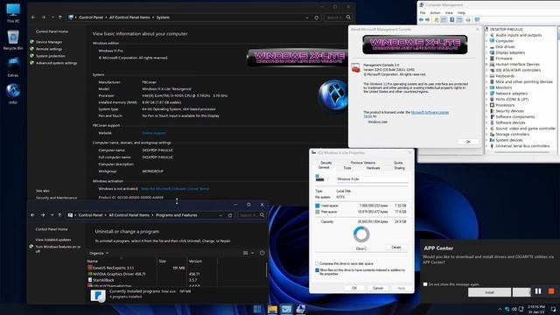
Task: Expand Human Interface Devices node
Action: pyautogui.click(x=487, y=64)
